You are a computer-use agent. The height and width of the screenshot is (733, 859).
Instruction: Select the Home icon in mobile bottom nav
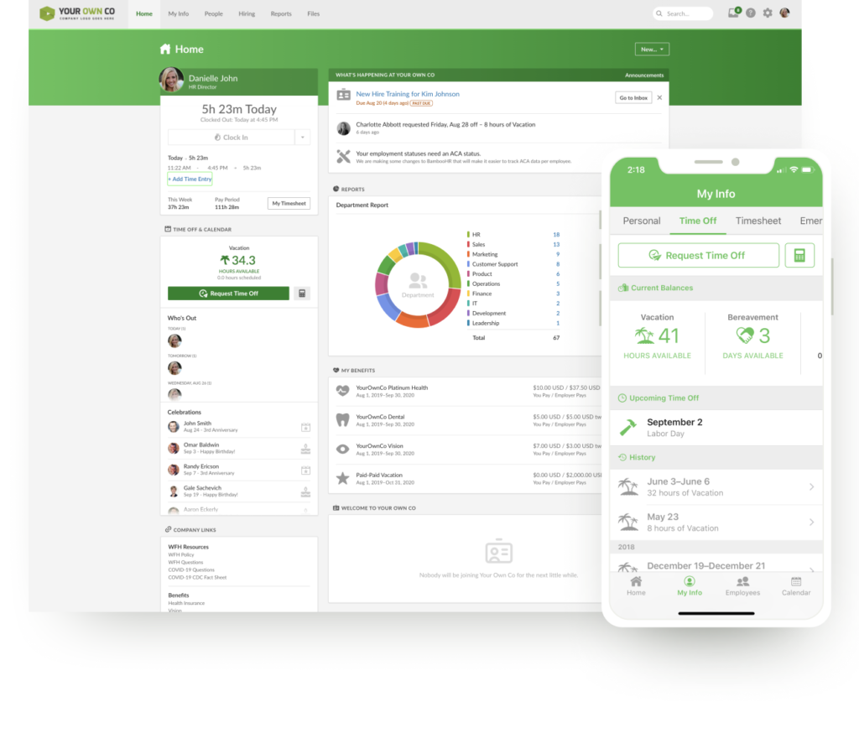[x=636, y=586]
